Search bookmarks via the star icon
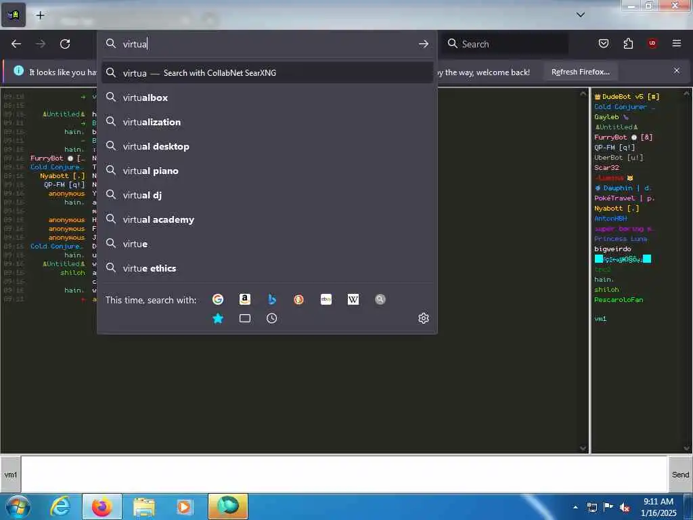The width and height of the screenshot is (693, 520). click(218, 318)
